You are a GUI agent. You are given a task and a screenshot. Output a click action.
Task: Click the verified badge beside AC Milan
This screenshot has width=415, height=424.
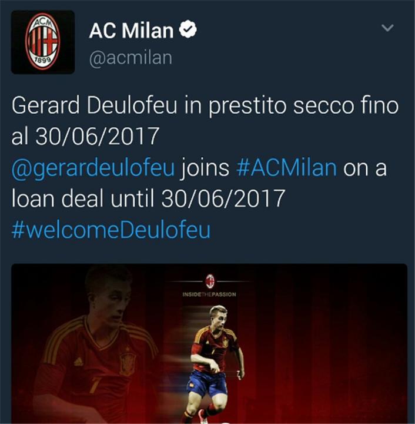coord(188,30)
